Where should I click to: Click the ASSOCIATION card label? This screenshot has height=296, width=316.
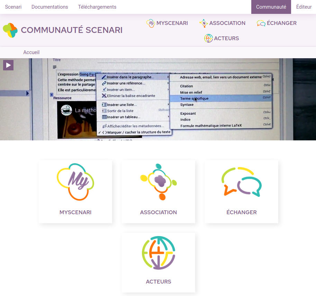[159, 212]
